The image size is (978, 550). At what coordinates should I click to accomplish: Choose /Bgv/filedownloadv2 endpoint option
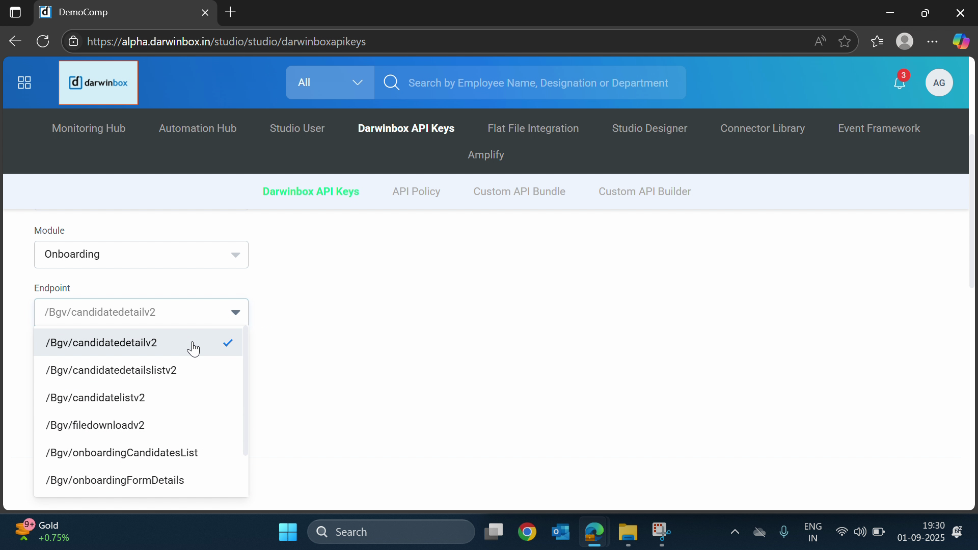pos(95,425)
